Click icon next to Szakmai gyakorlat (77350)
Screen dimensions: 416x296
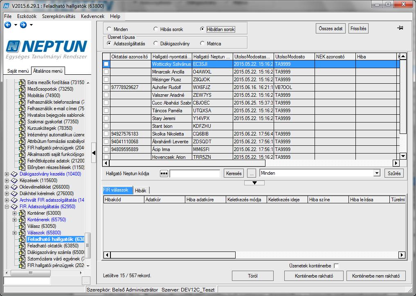point(22,122)
